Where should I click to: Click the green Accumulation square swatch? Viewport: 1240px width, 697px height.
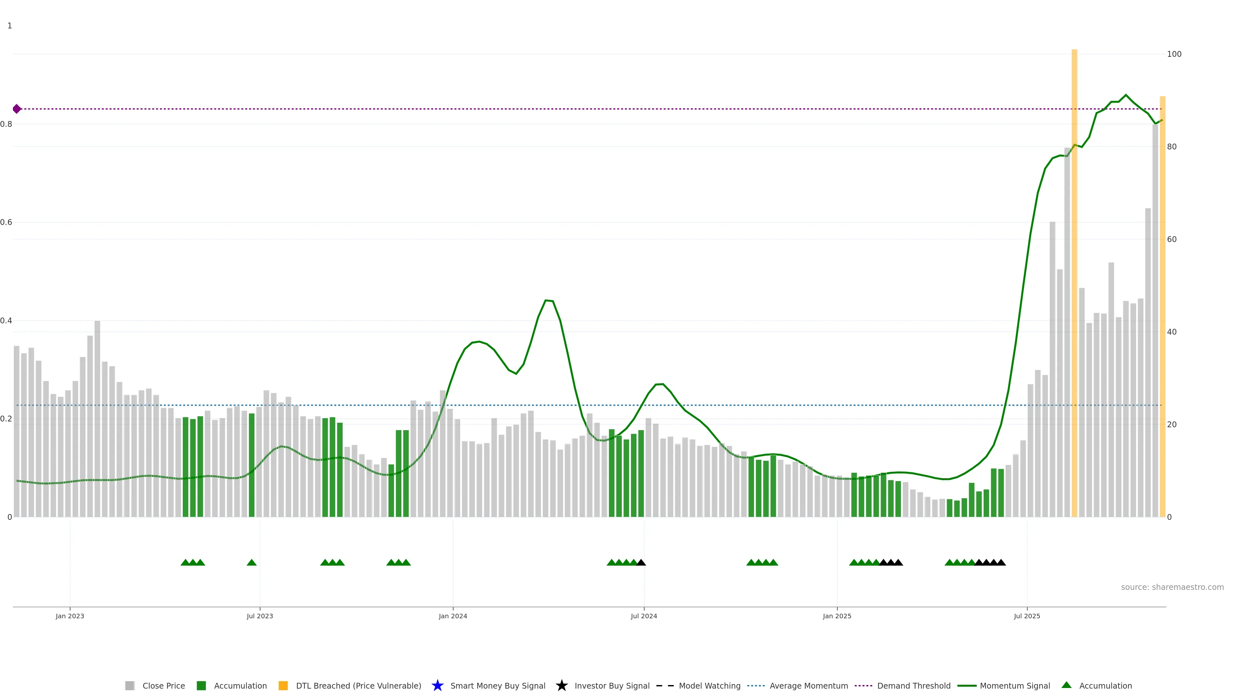[x=201, y=685]
